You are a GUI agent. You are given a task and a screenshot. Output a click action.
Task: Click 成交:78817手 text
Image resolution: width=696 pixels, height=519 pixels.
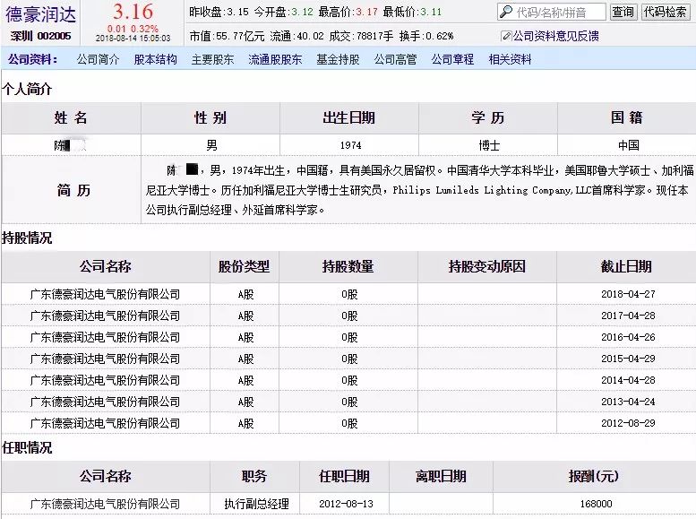coord(361,36)
